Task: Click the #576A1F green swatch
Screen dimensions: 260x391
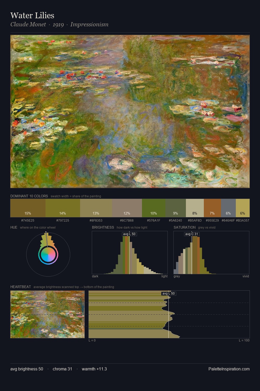Action: click(x=154, y=208)
